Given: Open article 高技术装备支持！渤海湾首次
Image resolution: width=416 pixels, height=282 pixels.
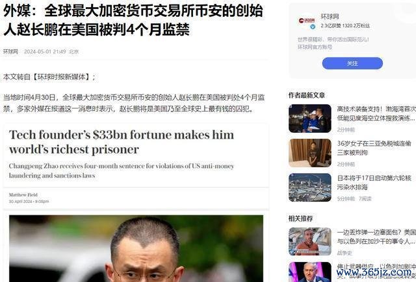Looking at the screenshot, I should (376, 113).
